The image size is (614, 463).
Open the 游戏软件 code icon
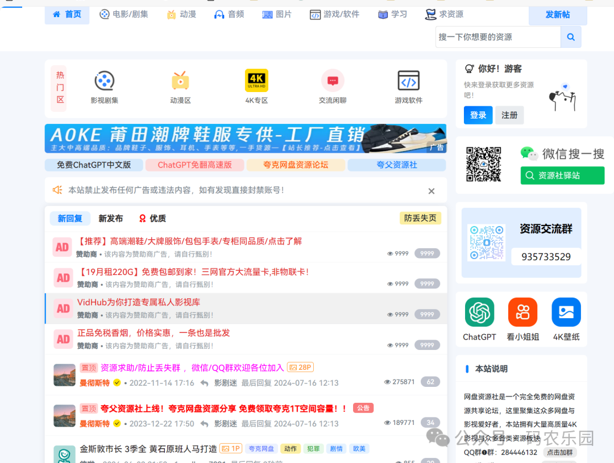point(408,81)
